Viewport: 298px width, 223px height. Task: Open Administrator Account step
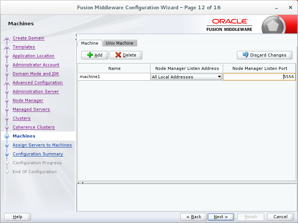tap(36, 65)
